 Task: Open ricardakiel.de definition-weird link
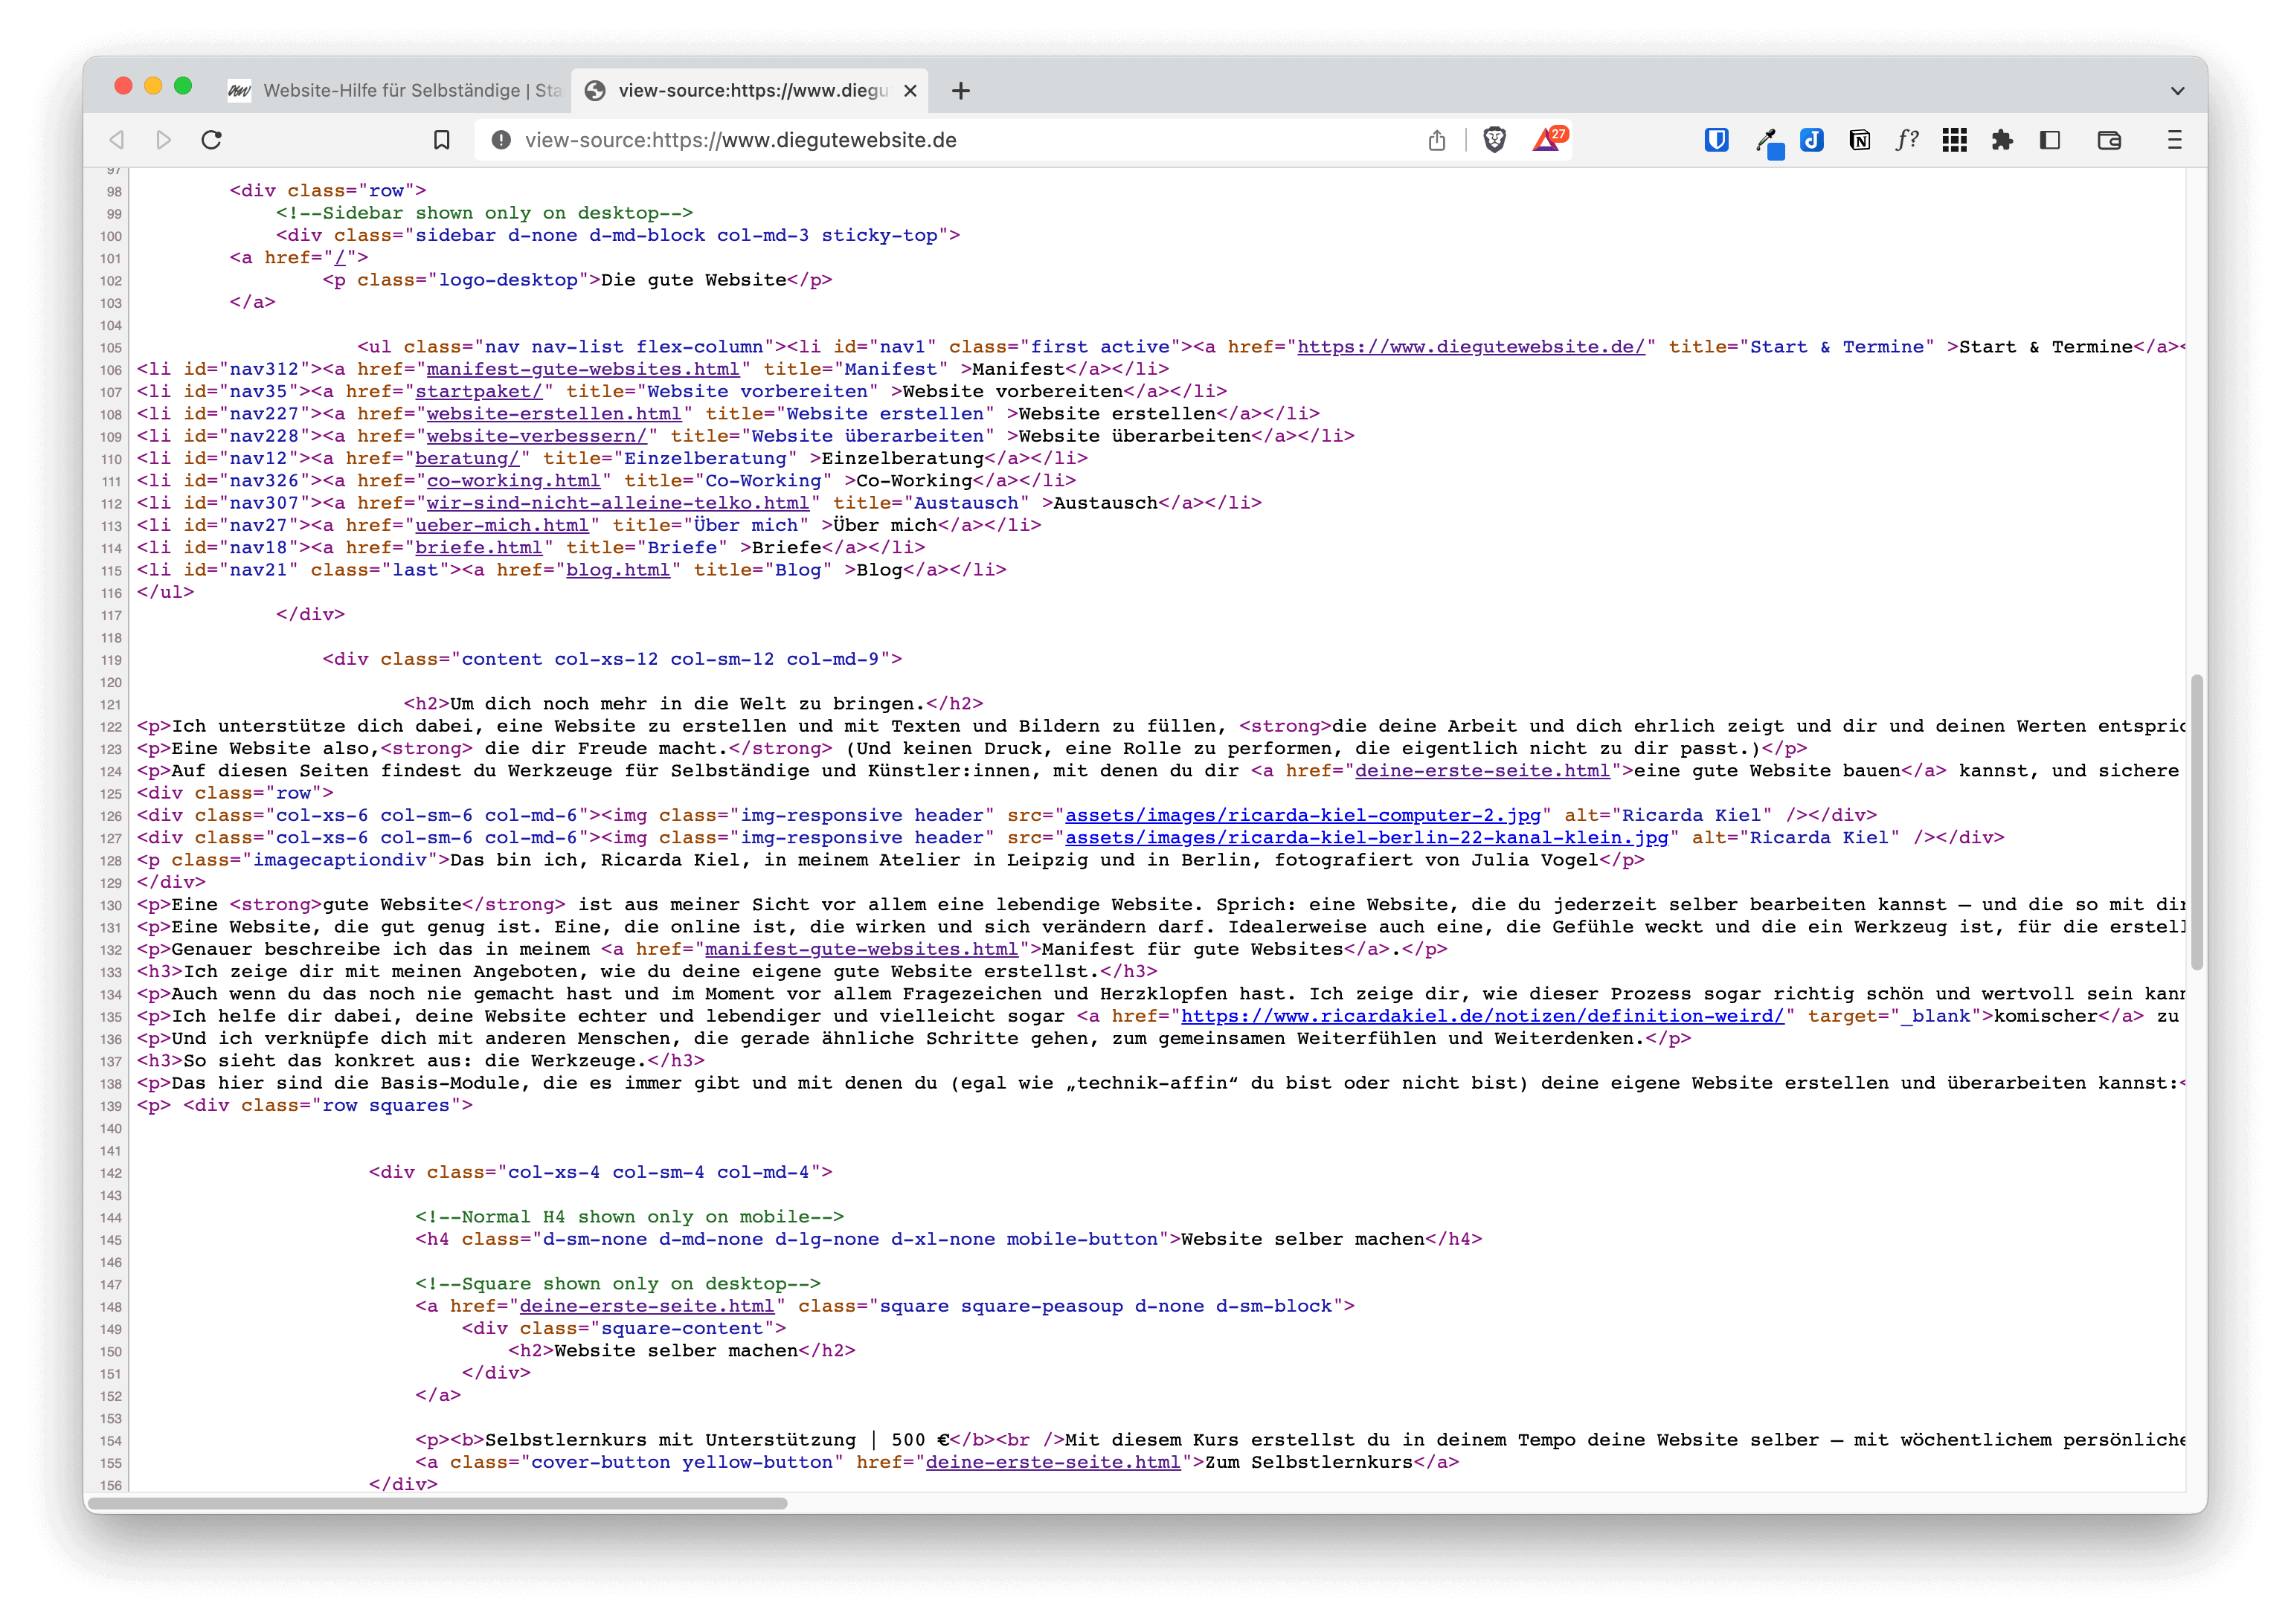coord(1482,1016)
